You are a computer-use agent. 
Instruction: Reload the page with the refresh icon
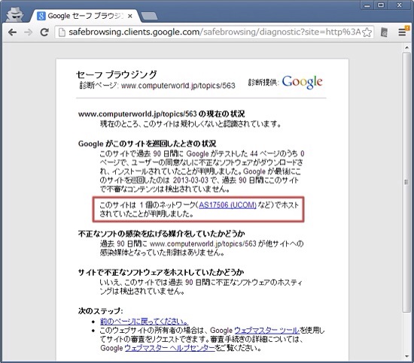[44, 32]
